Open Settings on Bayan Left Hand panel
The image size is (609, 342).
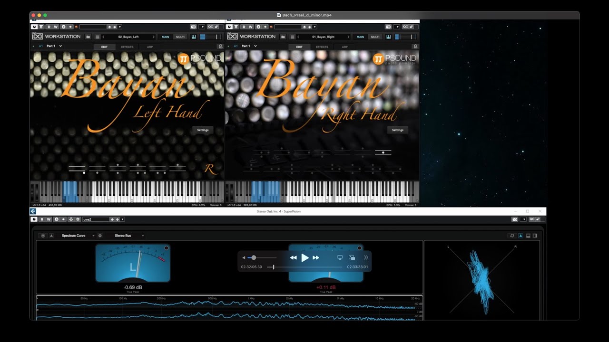click(x=203, y=130)
